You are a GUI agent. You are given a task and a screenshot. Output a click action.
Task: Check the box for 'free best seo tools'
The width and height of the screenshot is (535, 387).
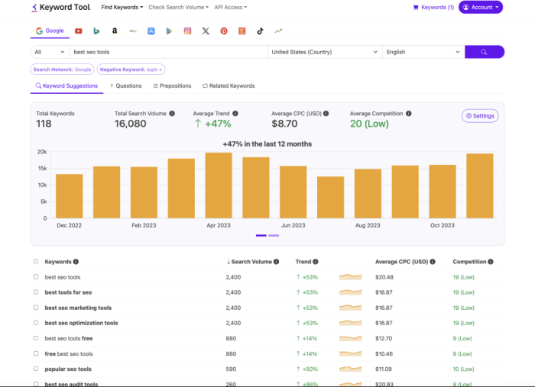pos(36,353)
